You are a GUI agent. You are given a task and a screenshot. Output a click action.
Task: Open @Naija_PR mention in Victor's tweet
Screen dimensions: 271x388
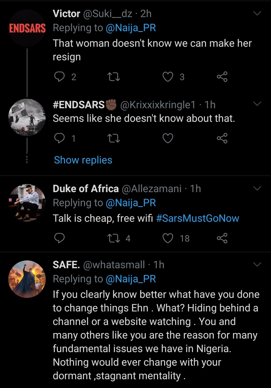tap(131, 28)
